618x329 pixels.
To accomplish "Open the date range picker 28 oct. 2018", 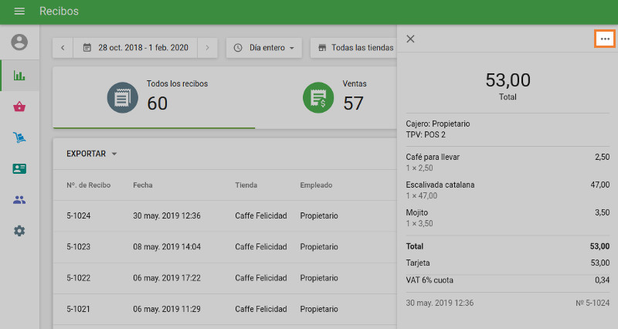I will (x=135, y=48).
